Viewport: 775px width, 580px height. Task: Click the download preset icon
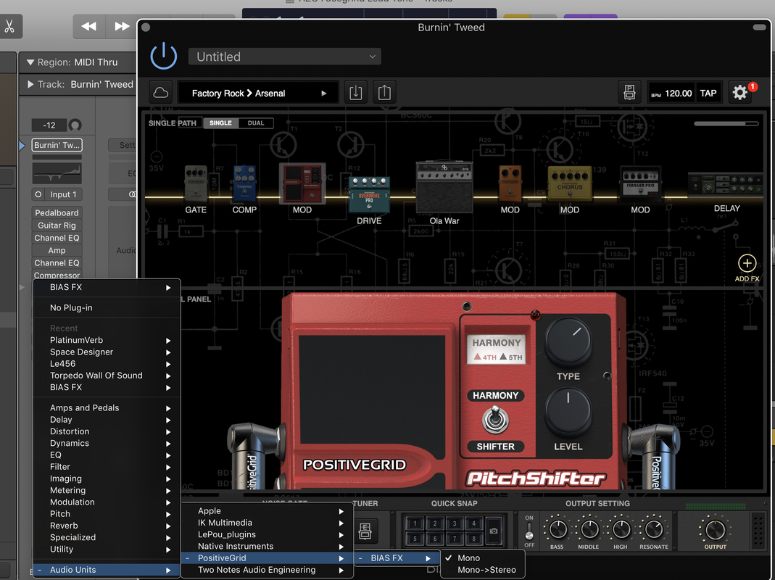(355, 93)
